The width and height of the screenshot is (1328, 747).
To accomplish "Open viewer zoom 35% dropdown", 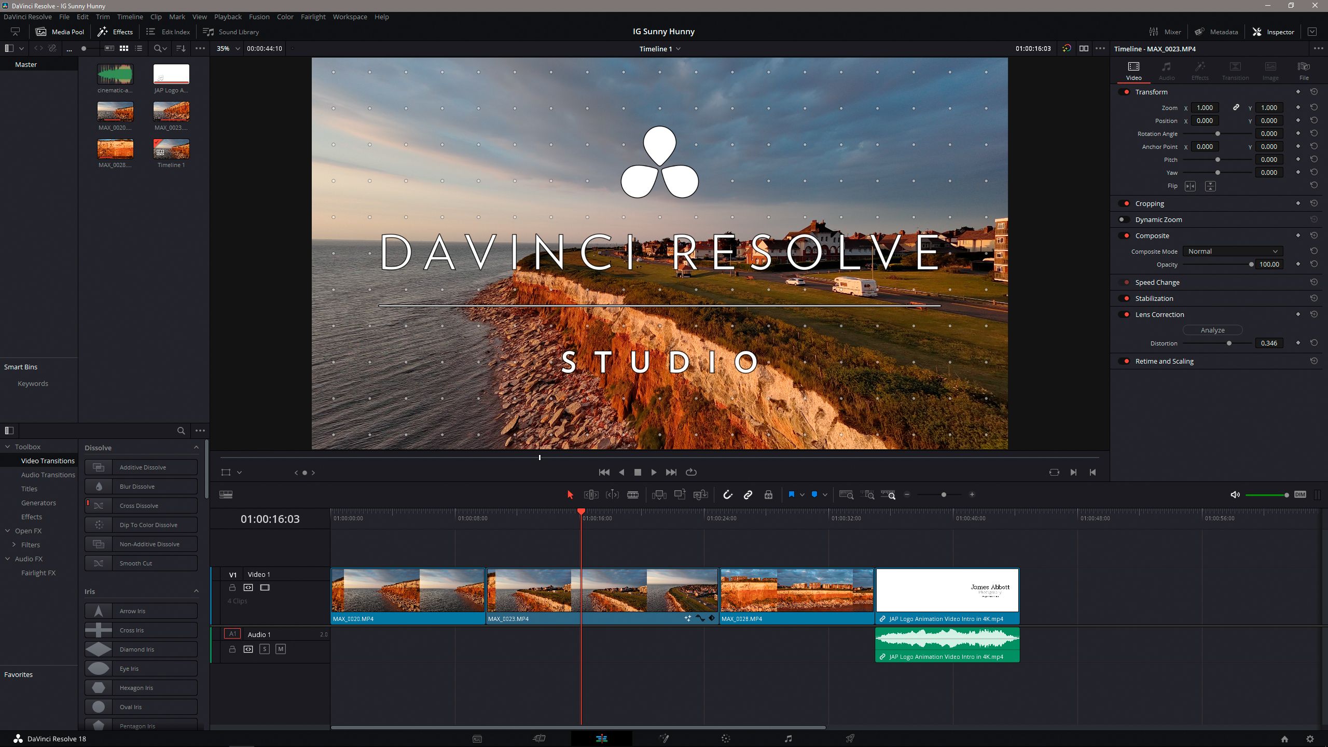I will (228, 48).
